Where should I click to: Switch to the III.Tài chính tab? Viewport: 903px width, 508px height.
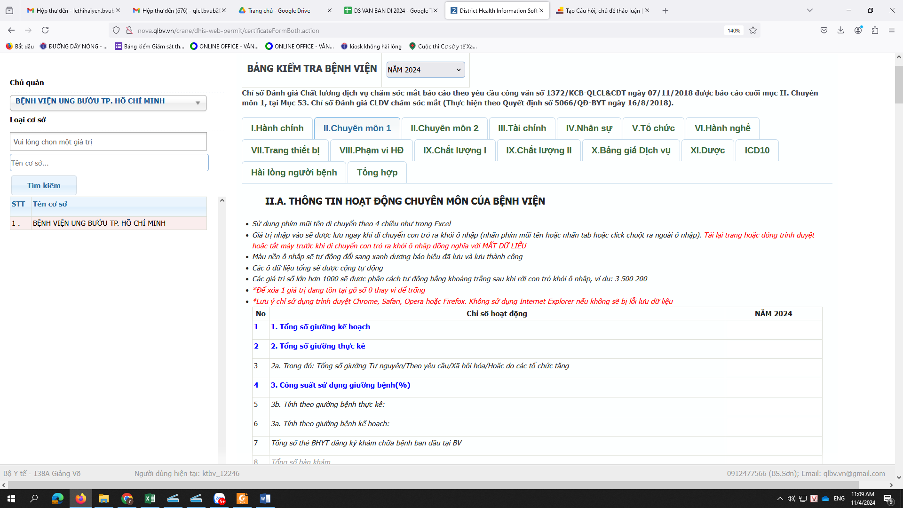522,128
